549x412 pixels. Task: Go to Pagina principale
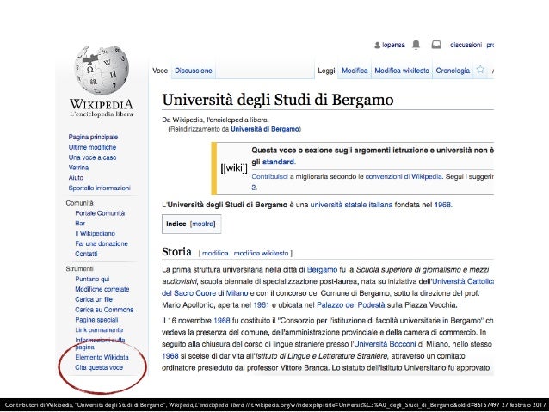click(x=93, y=137)
